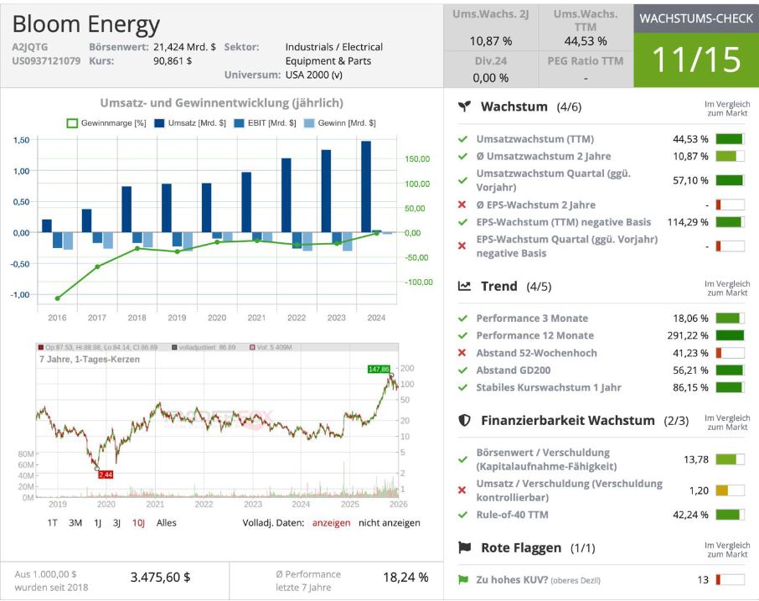Click the Trend chart icon
The image size is (759, 601).
[x=464, y=287]
